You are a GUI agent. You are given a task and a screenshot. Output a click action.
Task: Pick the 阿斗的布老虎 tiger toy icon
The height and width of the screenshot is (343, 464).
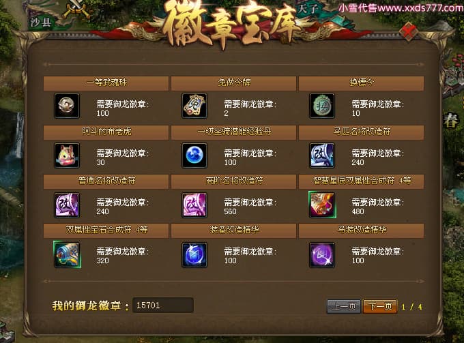[67, 155]
